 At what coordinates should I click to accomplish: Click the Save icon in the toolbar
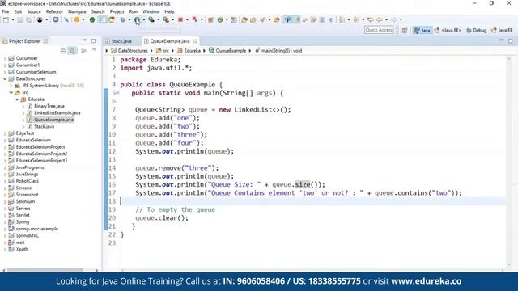point(20,19)
